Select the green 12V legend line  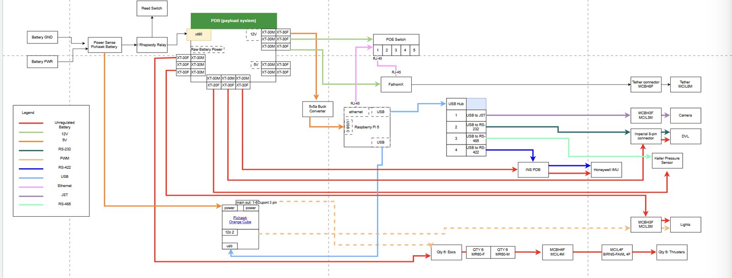click(x=31, y=133)
